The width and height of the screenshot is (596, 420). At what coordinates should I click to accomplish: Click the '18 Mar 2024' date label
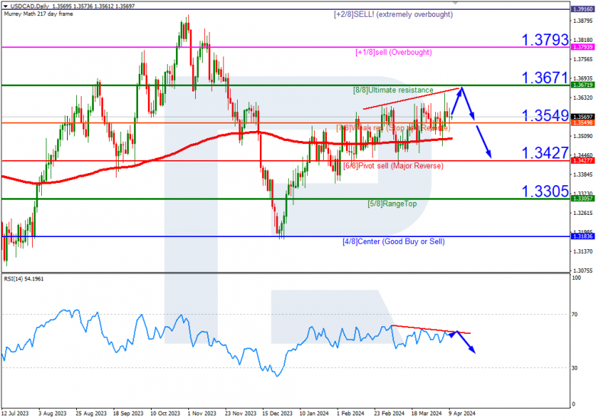(x=426, y=414)
